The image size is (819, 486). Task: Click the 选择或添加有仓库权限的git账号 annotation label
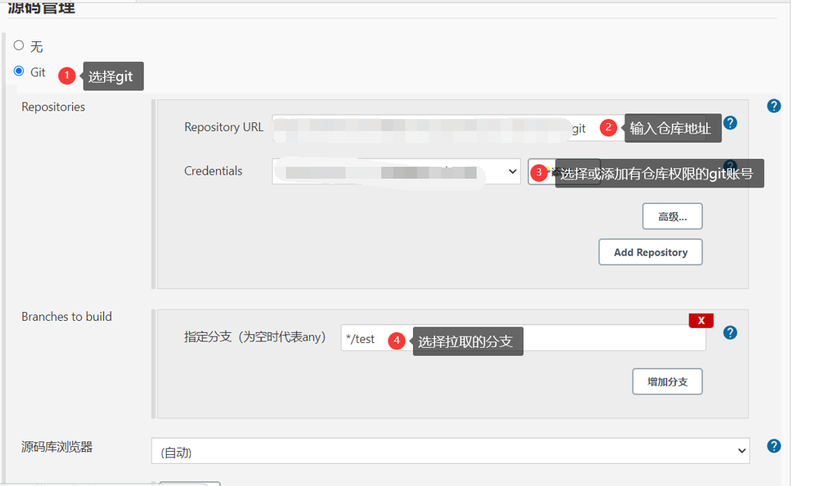[x=659, y=173]
